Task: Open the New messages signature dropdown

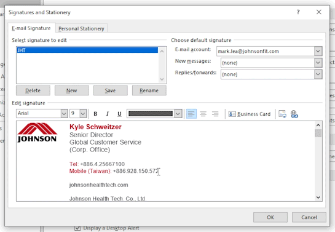Action: [x=318, y=63]
